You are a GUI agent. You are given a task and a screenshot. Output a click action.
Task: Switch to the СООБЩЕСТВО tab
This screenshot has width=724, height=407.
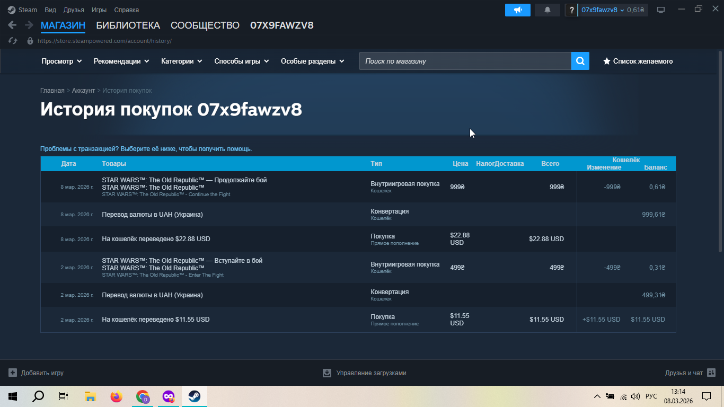pos(205,25)
